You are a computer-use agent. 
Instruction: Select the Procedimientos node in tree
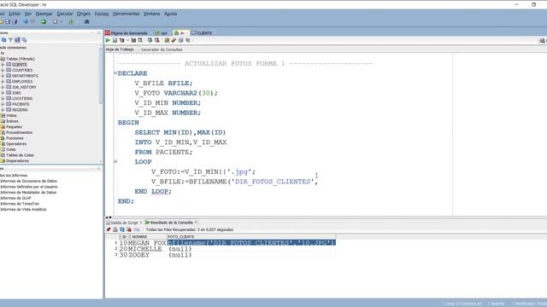pyautogui.click(x=19, y=133)
